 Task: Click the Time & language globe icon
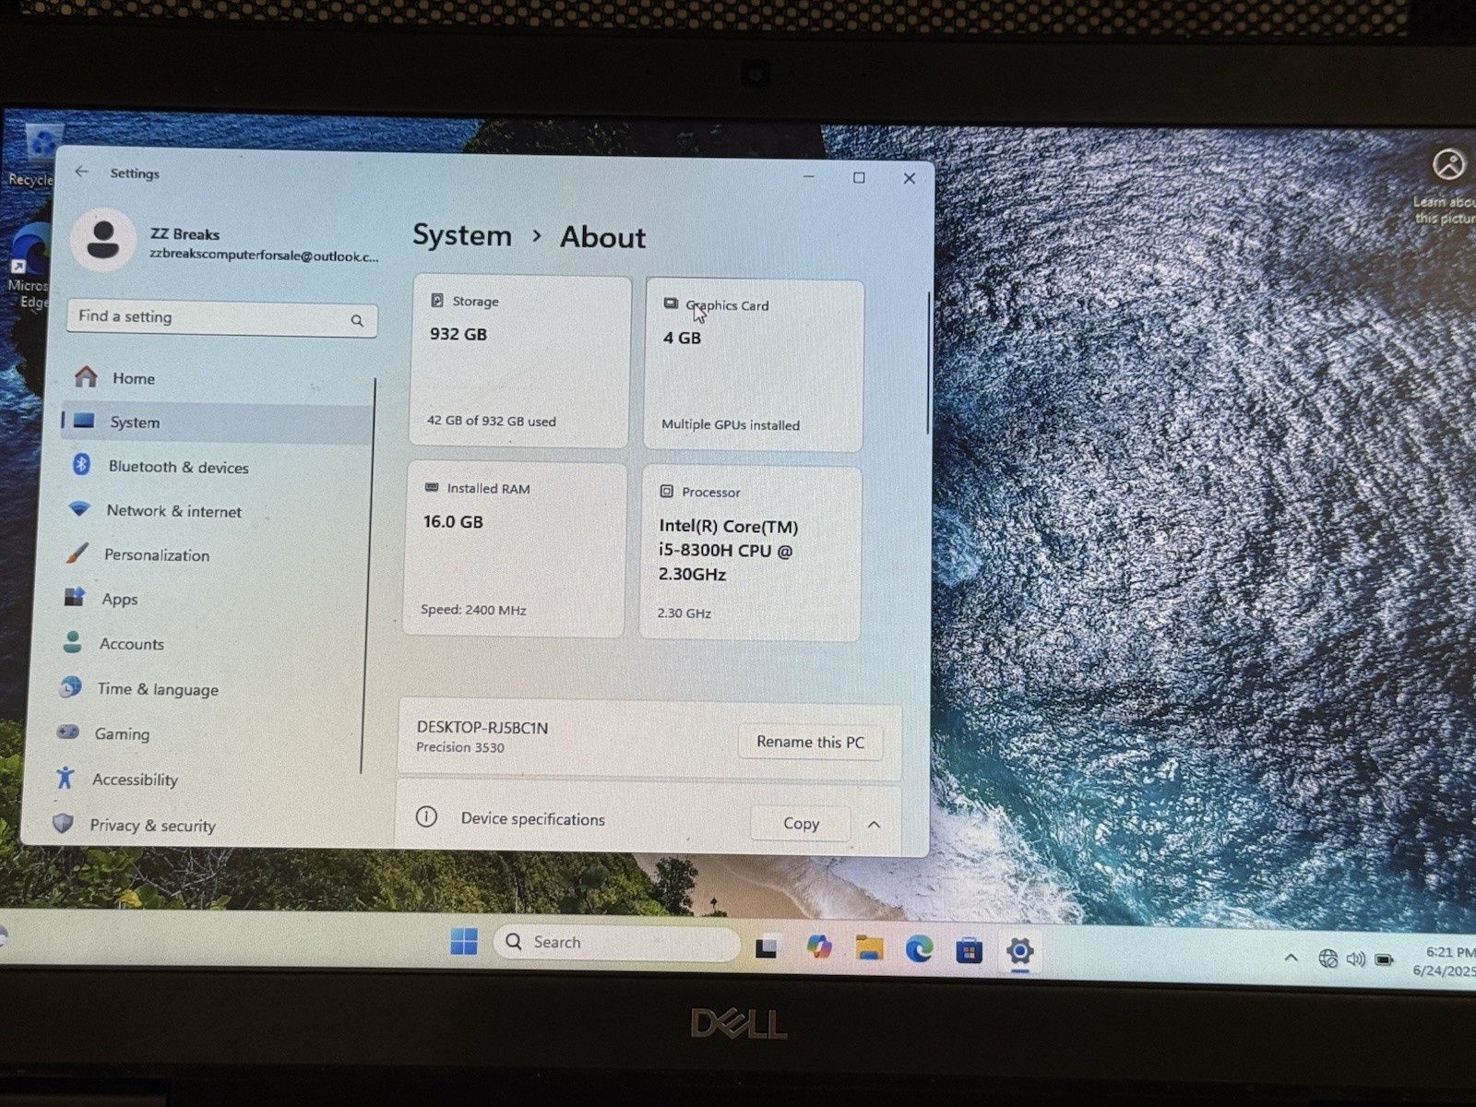pos(69,687)
